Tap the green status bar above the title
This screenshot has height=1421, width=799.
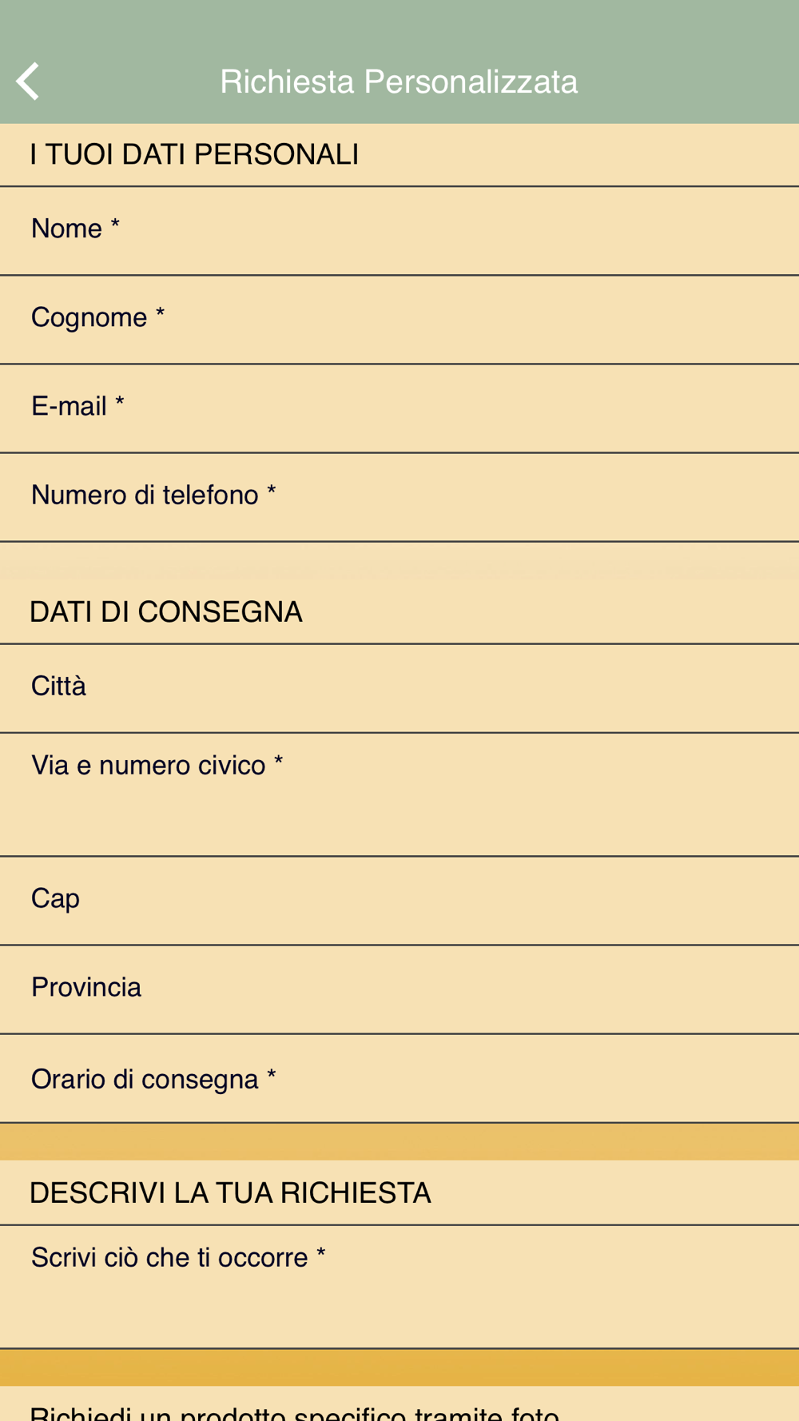click(x=399, y=20)
